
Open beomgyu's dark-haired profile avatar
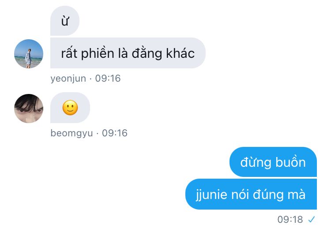click(x=29, y=109)
